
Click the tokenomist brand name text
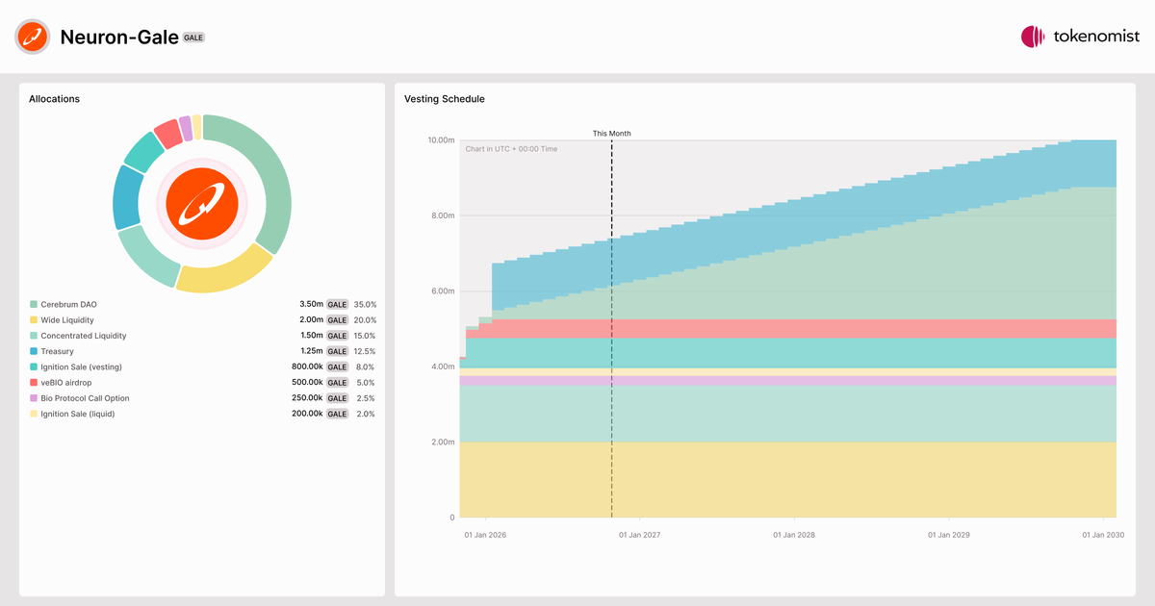click(1096, 37)
